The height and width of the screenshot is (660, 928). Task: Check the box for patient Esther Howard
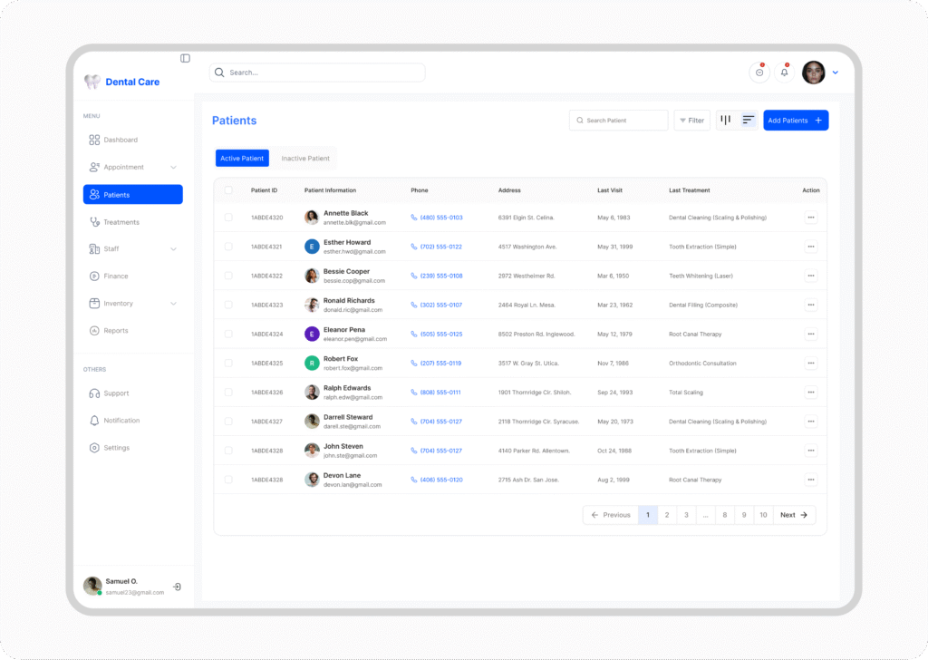228,247
